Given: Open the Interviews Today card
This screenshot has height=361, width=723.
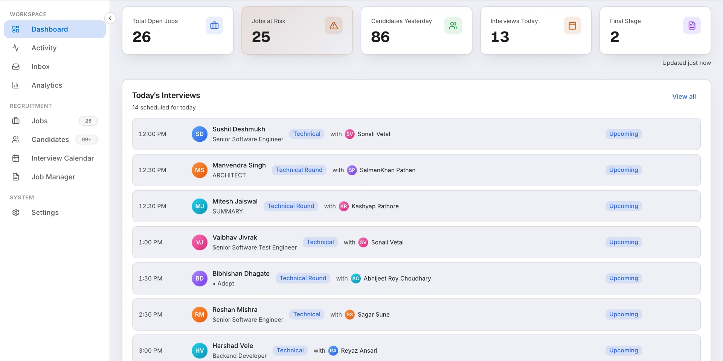Looking at the screenshot, I should pos(536,30).
